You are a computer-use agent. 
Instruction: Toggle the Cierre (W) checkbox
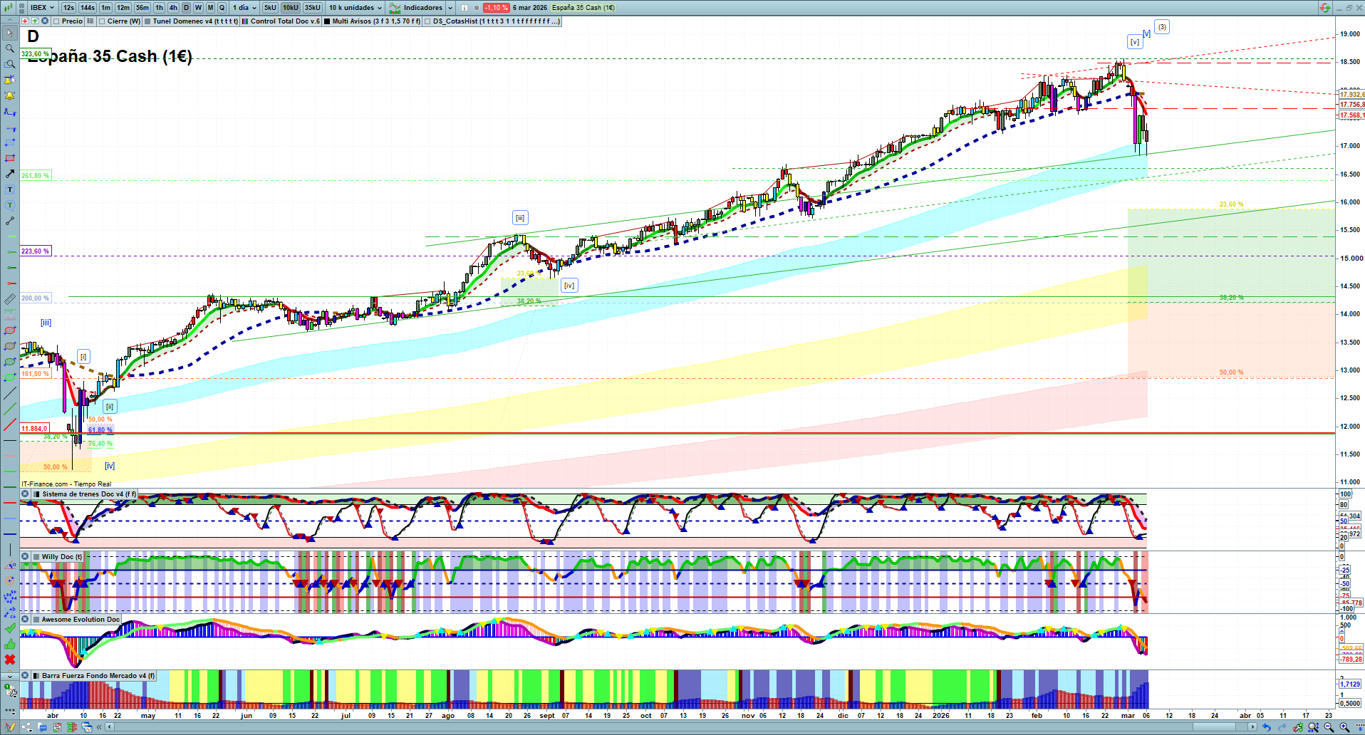click(102, 21)
